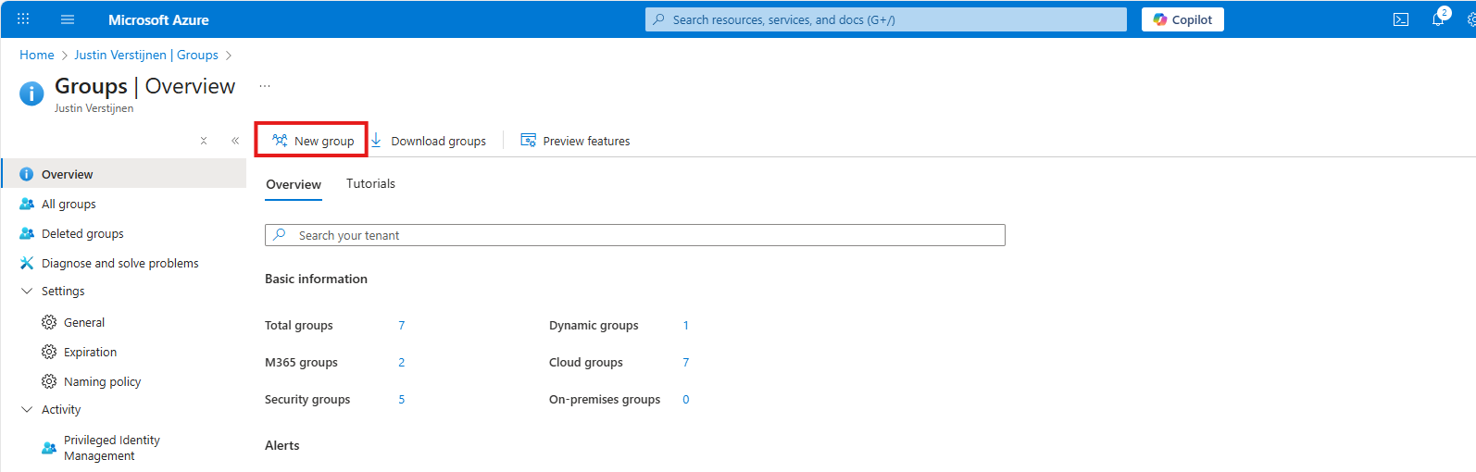
Task: Collapse the Settings section chevron
Action: (x=27, y=291)
